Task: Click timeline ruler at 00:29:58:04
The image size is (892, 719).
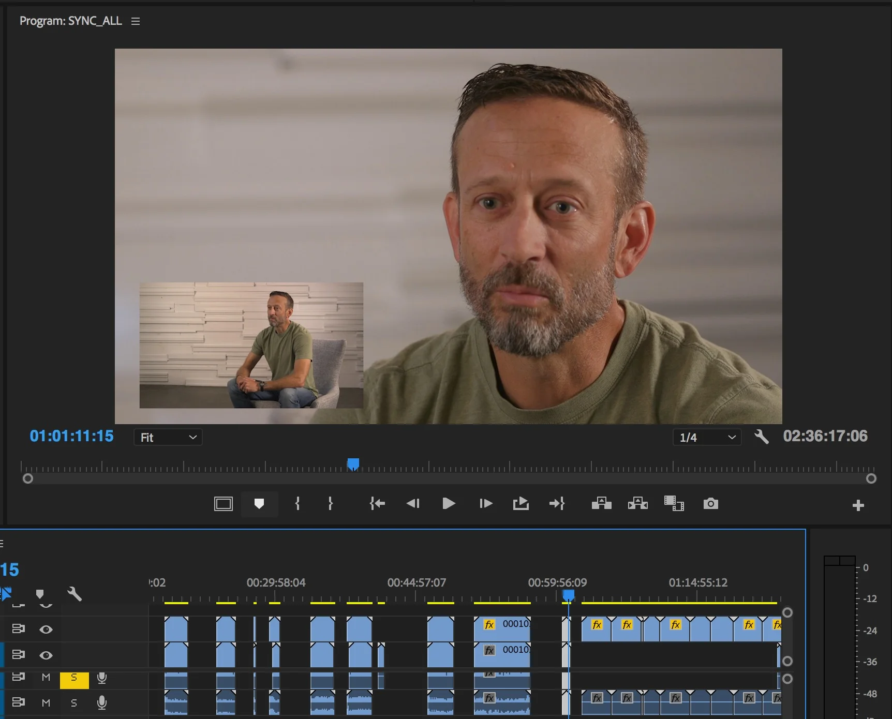Action: pos(276,583)
